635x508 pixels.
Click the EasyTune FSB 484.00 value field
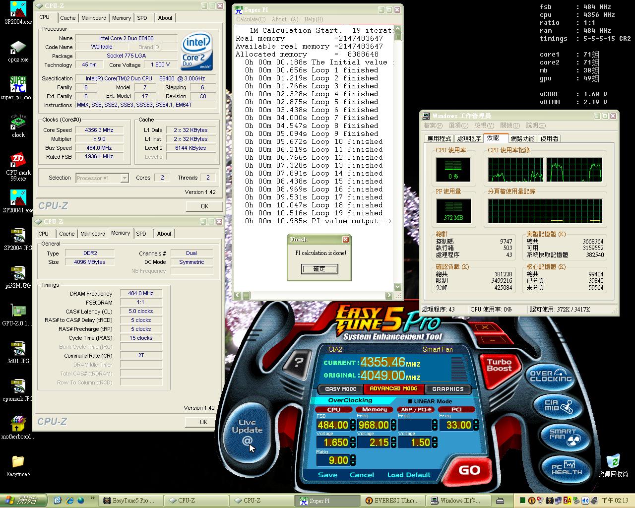[333, 425]
